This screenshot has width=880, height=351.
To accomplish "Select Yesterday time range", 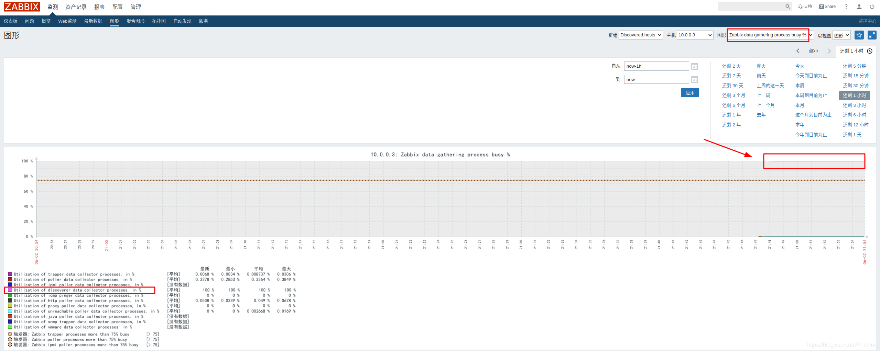I will (x=761, y=66).
